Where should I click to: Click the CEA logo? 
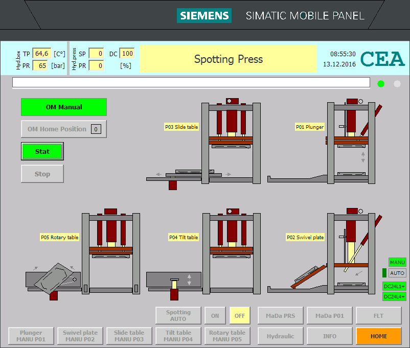[x=382, y=59]
